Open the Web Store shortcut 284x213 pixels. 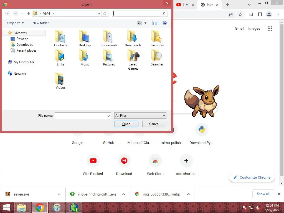[x=155, y=164]
